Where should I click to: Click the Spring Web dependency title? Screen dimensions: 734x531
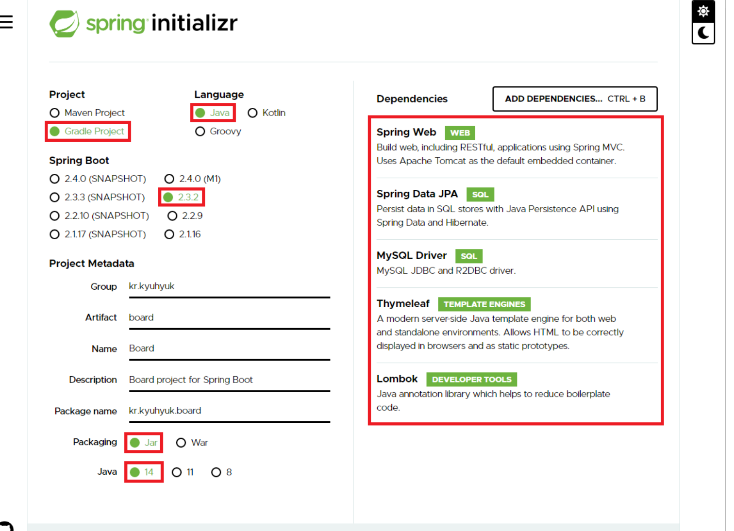tap(406, 132)
